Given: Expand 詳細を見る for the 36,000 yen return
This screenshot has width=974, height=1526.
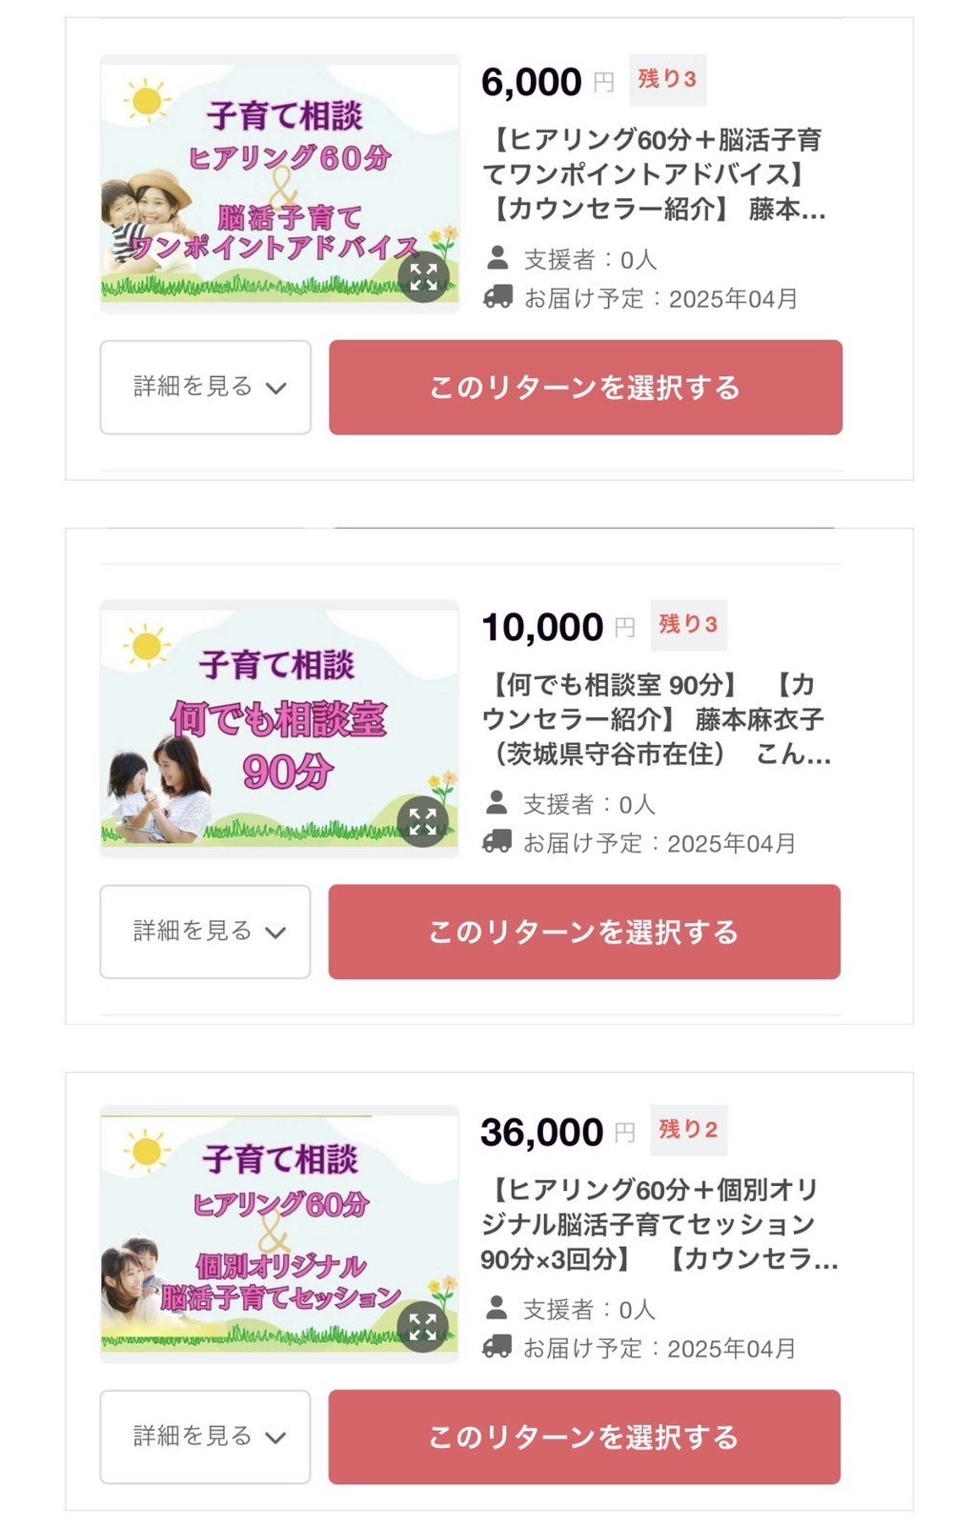Looking at the screenshot, I should click(206, 1436).
